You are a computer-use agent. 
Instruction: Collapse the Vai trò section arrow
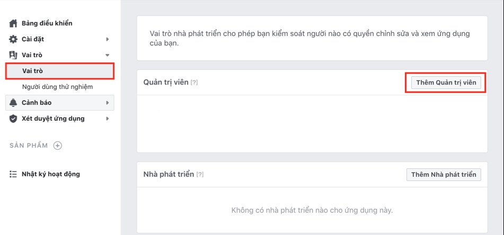tap(108, 55)
